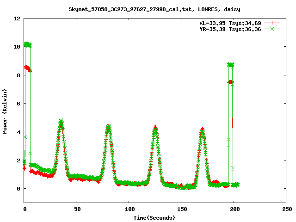Click the x-axis tick label 150
The height and width of the screenshot is (222, 296).
(182, 209)
